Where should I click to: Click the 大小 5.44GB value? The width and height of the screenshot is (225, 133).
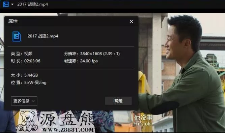click(x=31, y=75)
